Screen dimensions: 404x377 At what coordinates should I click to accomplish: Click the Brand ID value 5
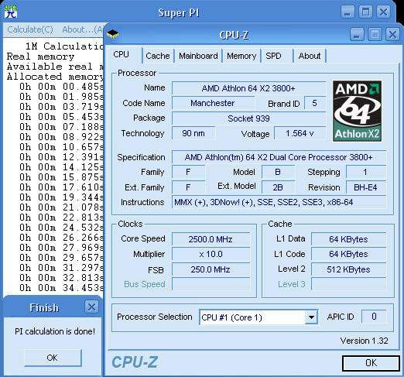coord(314,103)
